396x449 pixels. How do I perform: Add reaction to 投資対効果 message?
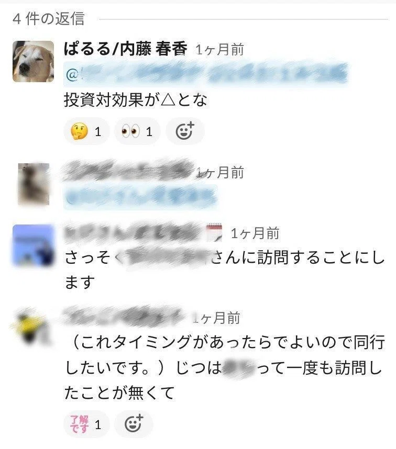click(x=185, y=131)
